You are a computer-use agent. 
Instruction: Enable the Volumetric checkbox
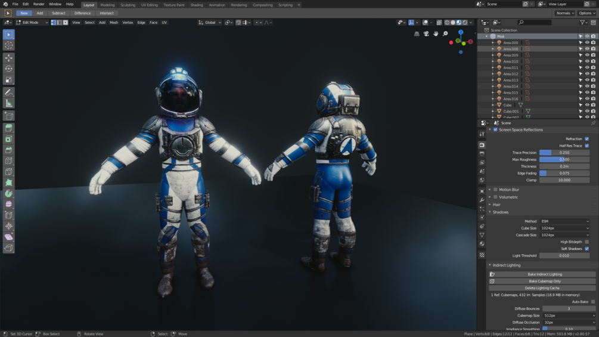point(495,197)
